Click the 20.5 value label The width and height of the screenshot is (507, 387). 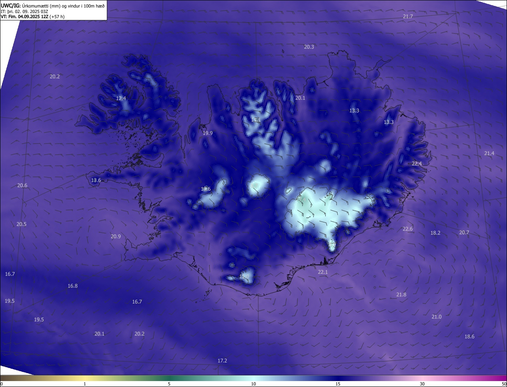coord(21,224)
